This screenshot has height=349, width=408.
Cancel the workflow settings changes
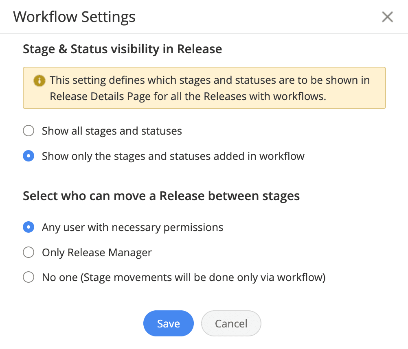tap(231, 324)
